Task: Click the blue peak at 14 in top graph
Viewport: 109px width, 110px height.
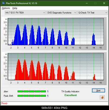Action: click(x=94, y=39)
